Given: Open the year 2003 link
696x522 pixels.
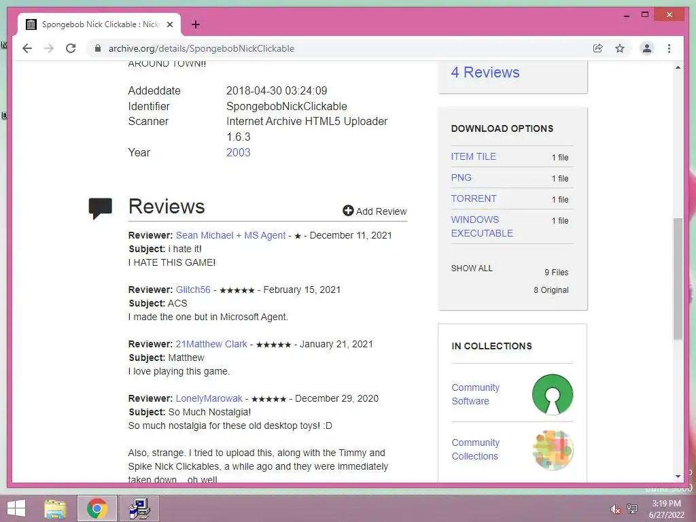Looking at the screenshot, I should click(x=239, y=152).
